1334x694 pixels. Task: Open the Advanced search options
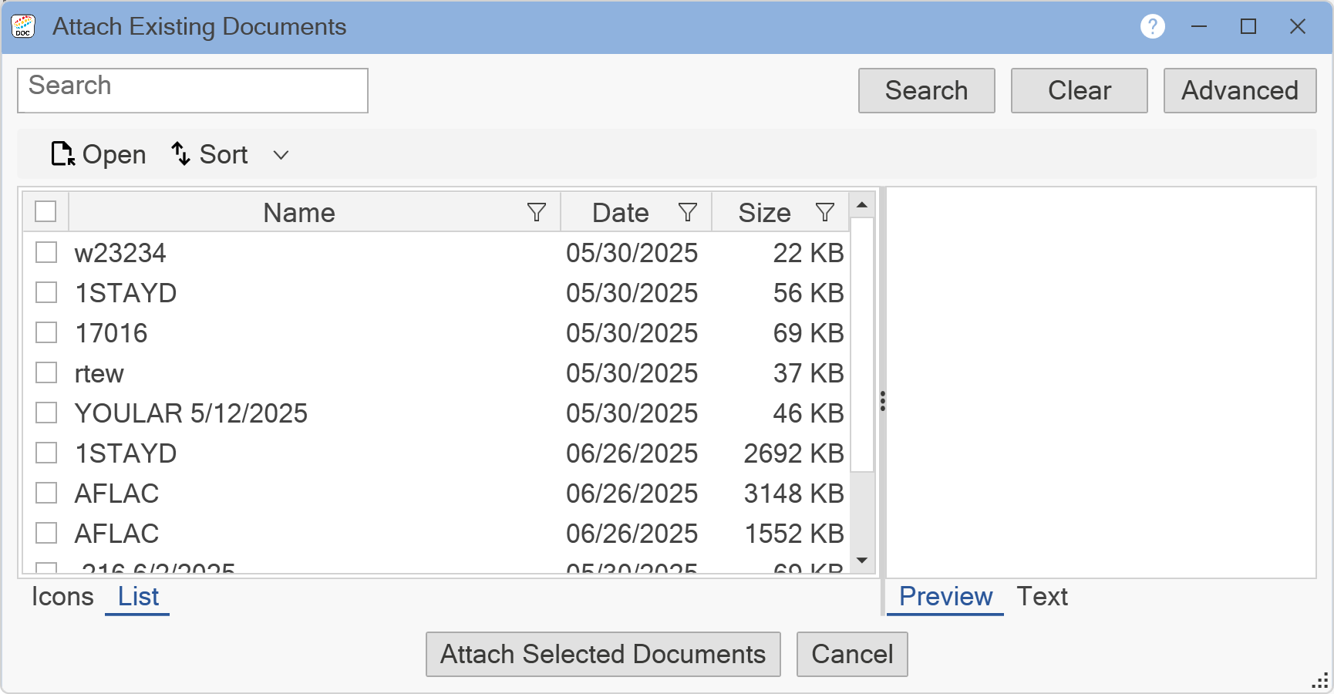[x=1239, y=90]
